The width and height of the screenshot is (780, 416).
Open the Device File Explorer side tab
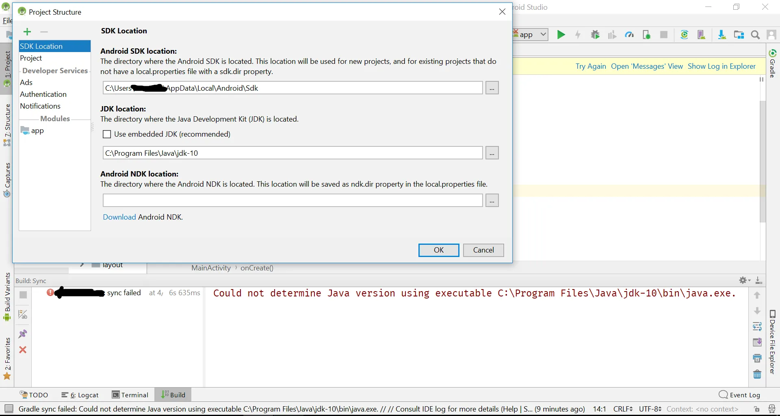tap(773, 342)
